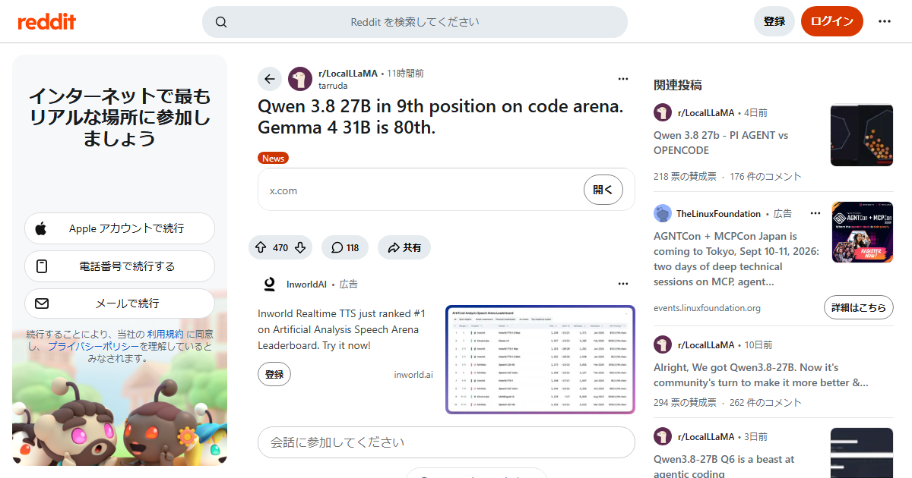Click the 詳細はこちら button
912x478 pixels.
coord(859,308)
